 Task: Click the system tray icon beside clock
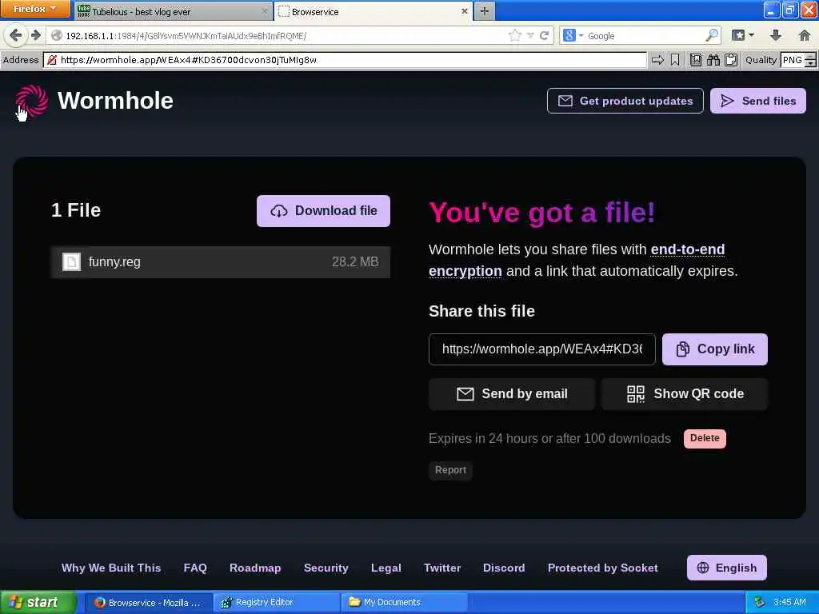click(x=760, y=603)
